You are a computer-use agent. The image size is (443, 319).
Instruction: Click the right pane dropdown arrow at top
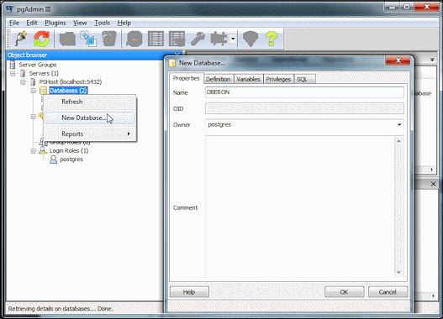tap(432, 60)
